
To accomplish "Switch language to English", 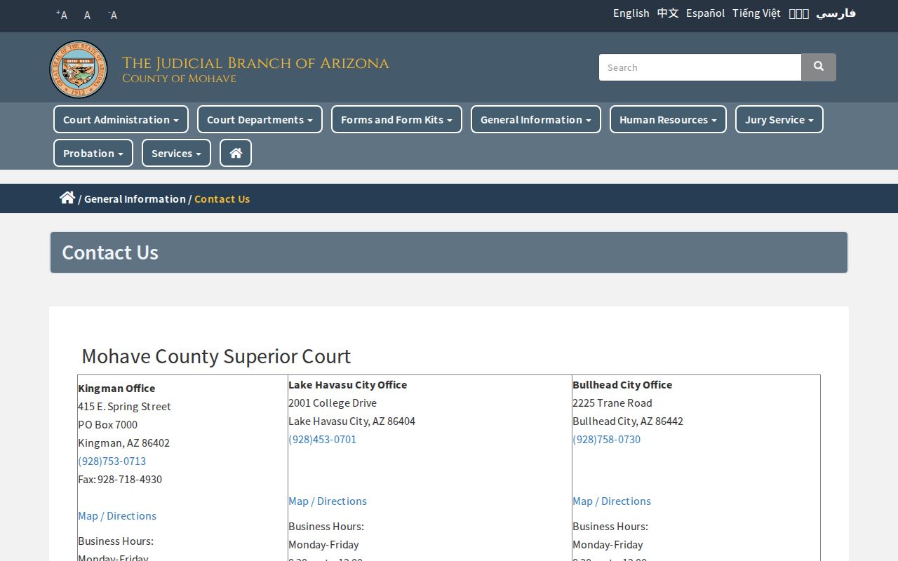I will point(631,13).
